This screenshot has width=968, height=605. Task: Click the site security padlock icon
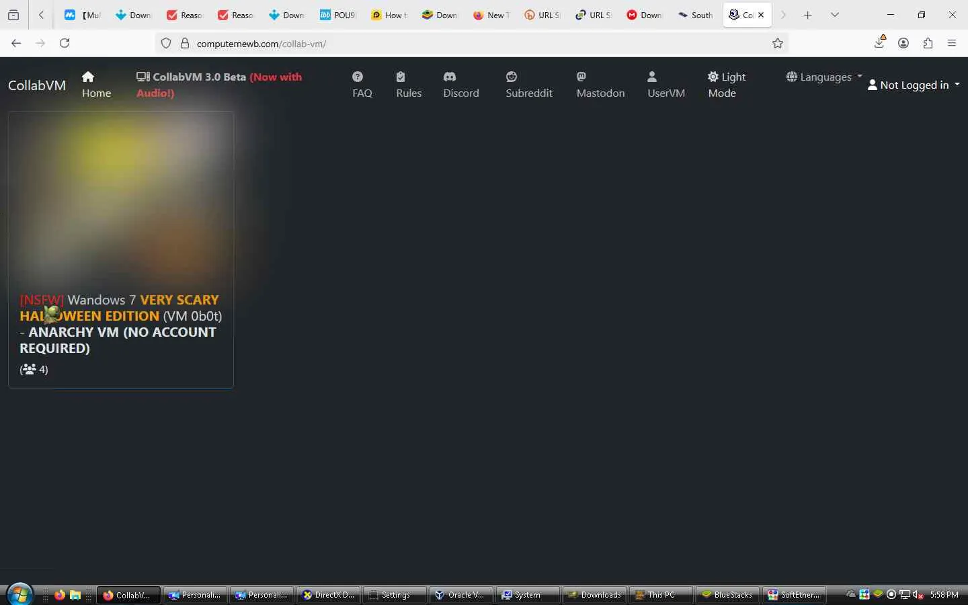point(184,44)
